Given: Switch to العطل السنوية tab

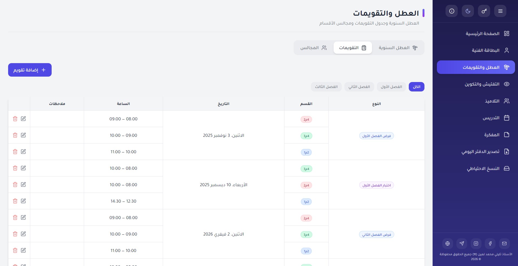Looking at the screenshot, I should click(x=398, y=48).
